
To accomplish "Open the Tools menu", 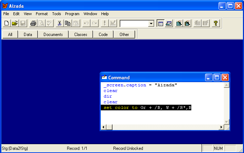I will 57,14.
